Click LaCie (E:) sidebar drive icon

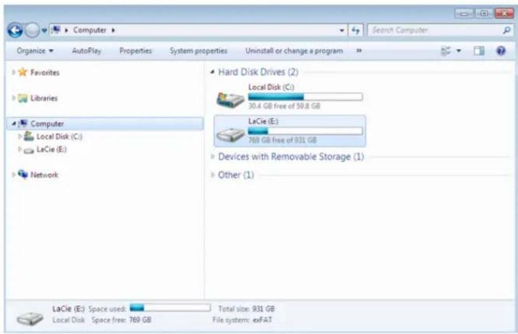click(x=29, y=150)
